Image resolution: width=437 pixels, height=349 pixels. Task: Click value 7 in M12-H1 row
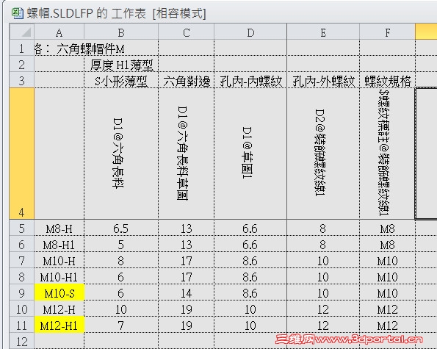(120, 325)
